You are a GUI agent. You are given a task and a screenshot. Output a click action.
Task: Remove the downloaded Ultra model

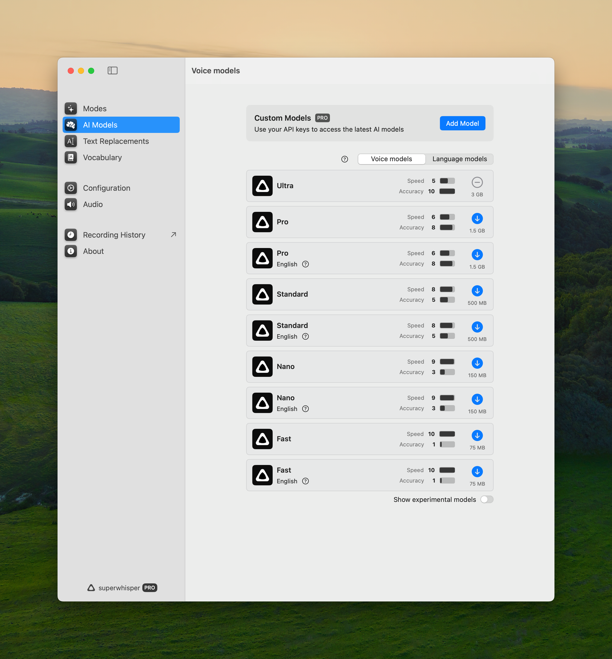(x=477, y=182)
